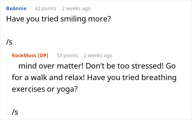The width and height of the screenshot is (192, 120).
Task: Click the 'Have you tried smiling more?' text
Action: point(58,19)
